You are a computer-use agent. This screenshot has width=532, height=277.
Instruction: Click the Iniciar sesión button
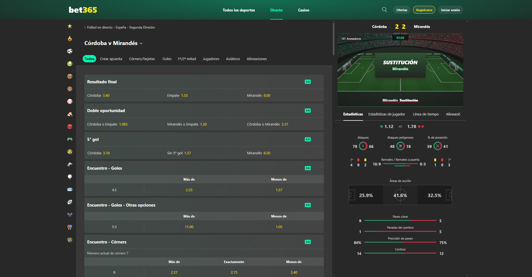pyautogui.click(x=450, y=10)
